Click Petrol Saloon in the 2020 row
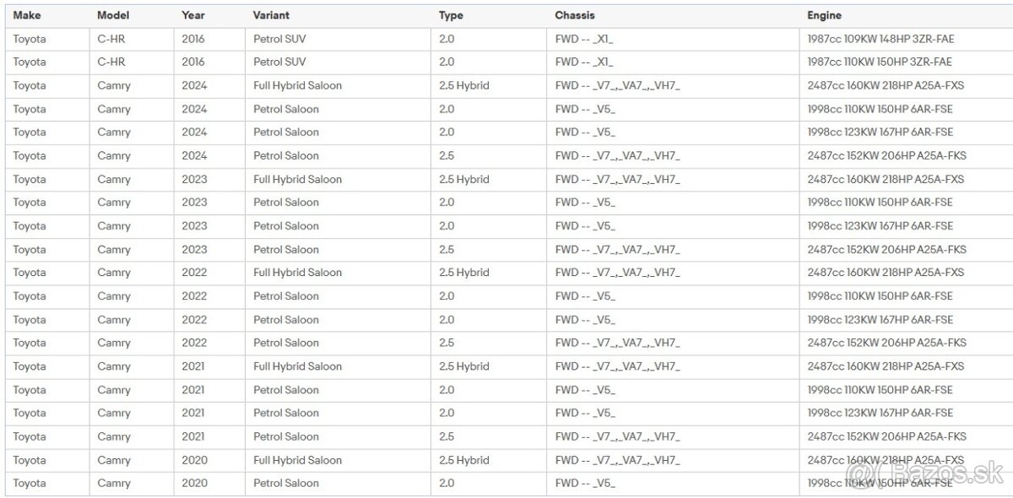 286,483
